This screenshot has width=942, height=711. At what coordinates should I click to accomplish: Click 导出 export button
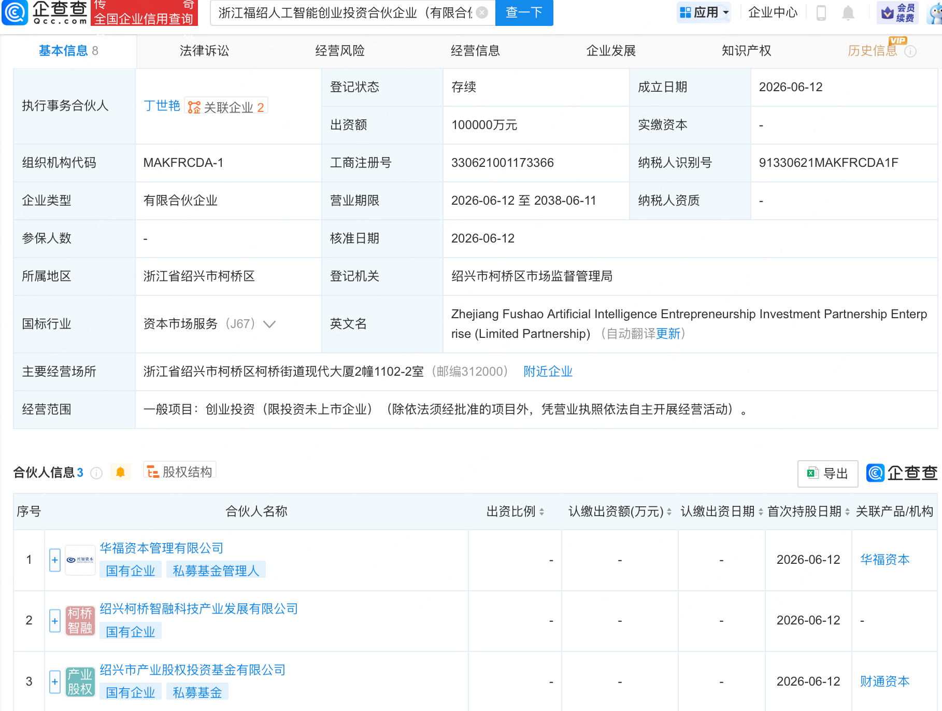click(x=827, y=473)
